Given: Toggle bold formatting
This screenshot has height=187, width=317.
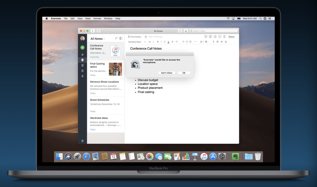Looking at the screenshot, I should pyautogui.click(x=158, y=42).
